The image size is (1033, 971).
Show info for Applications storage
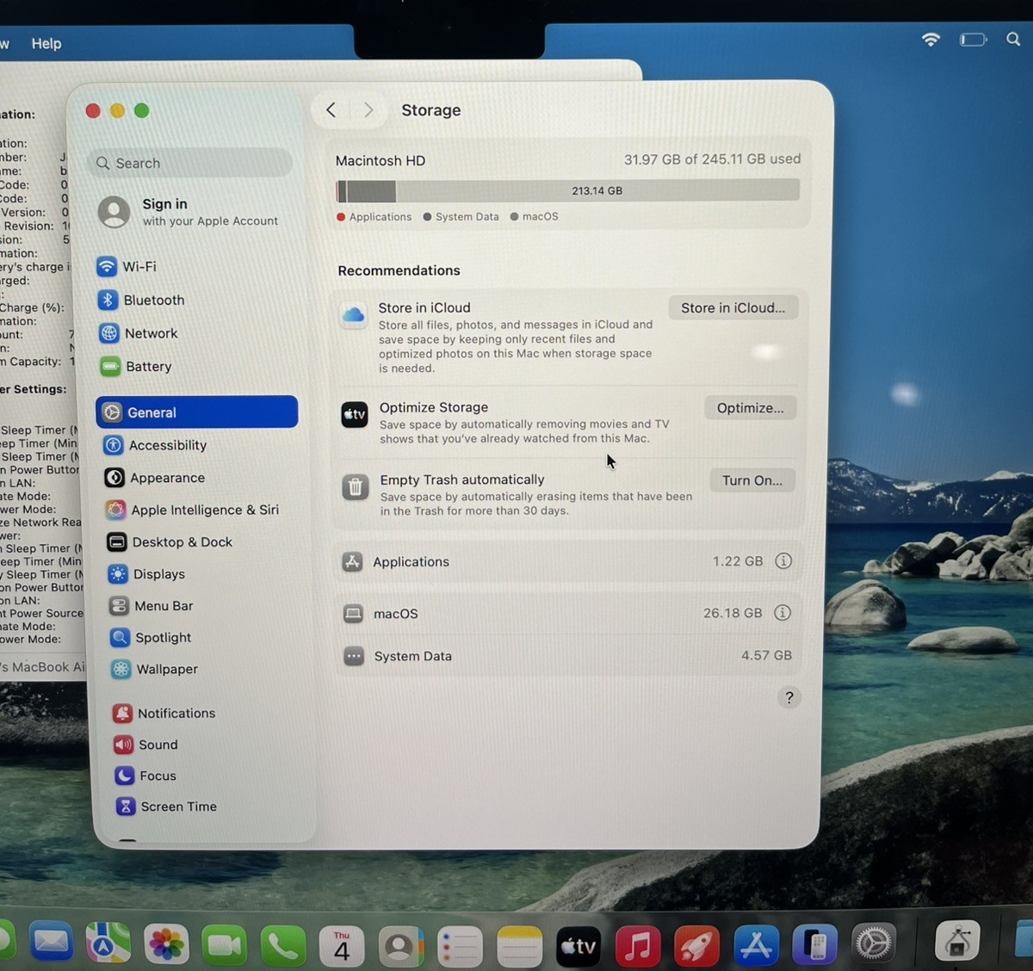[783, 561]
